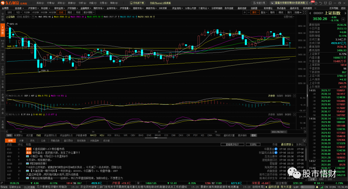348x189 pixels.
Task: Open the 5日 period dropdown
Action: tap(19, 13)
